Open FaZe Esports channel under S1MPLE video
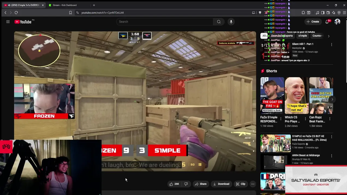347x195 pixels. click(298, 144)
